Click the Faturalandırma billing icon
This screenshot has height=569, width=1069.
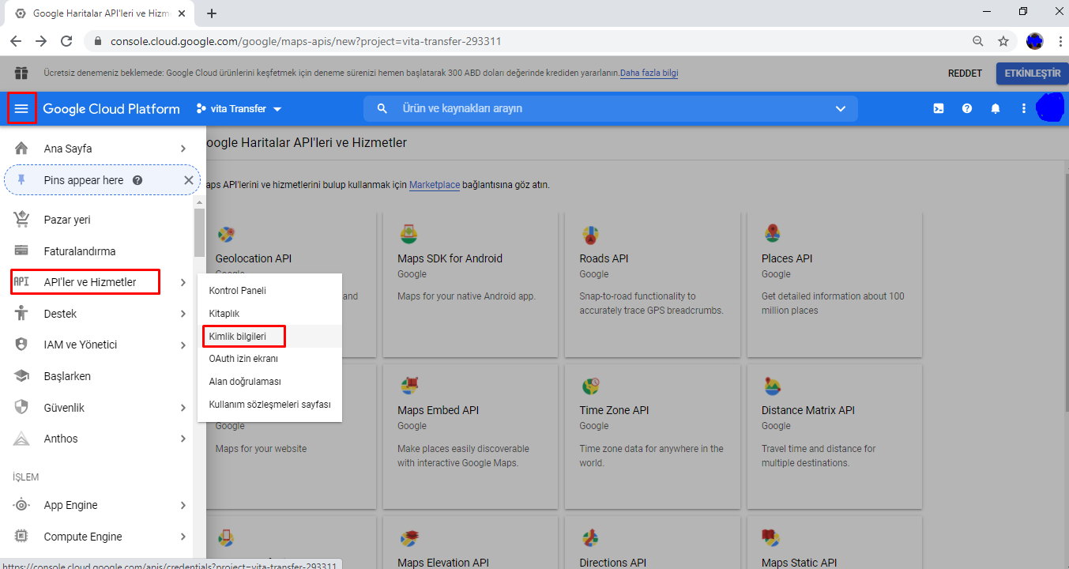pos(21,251)
